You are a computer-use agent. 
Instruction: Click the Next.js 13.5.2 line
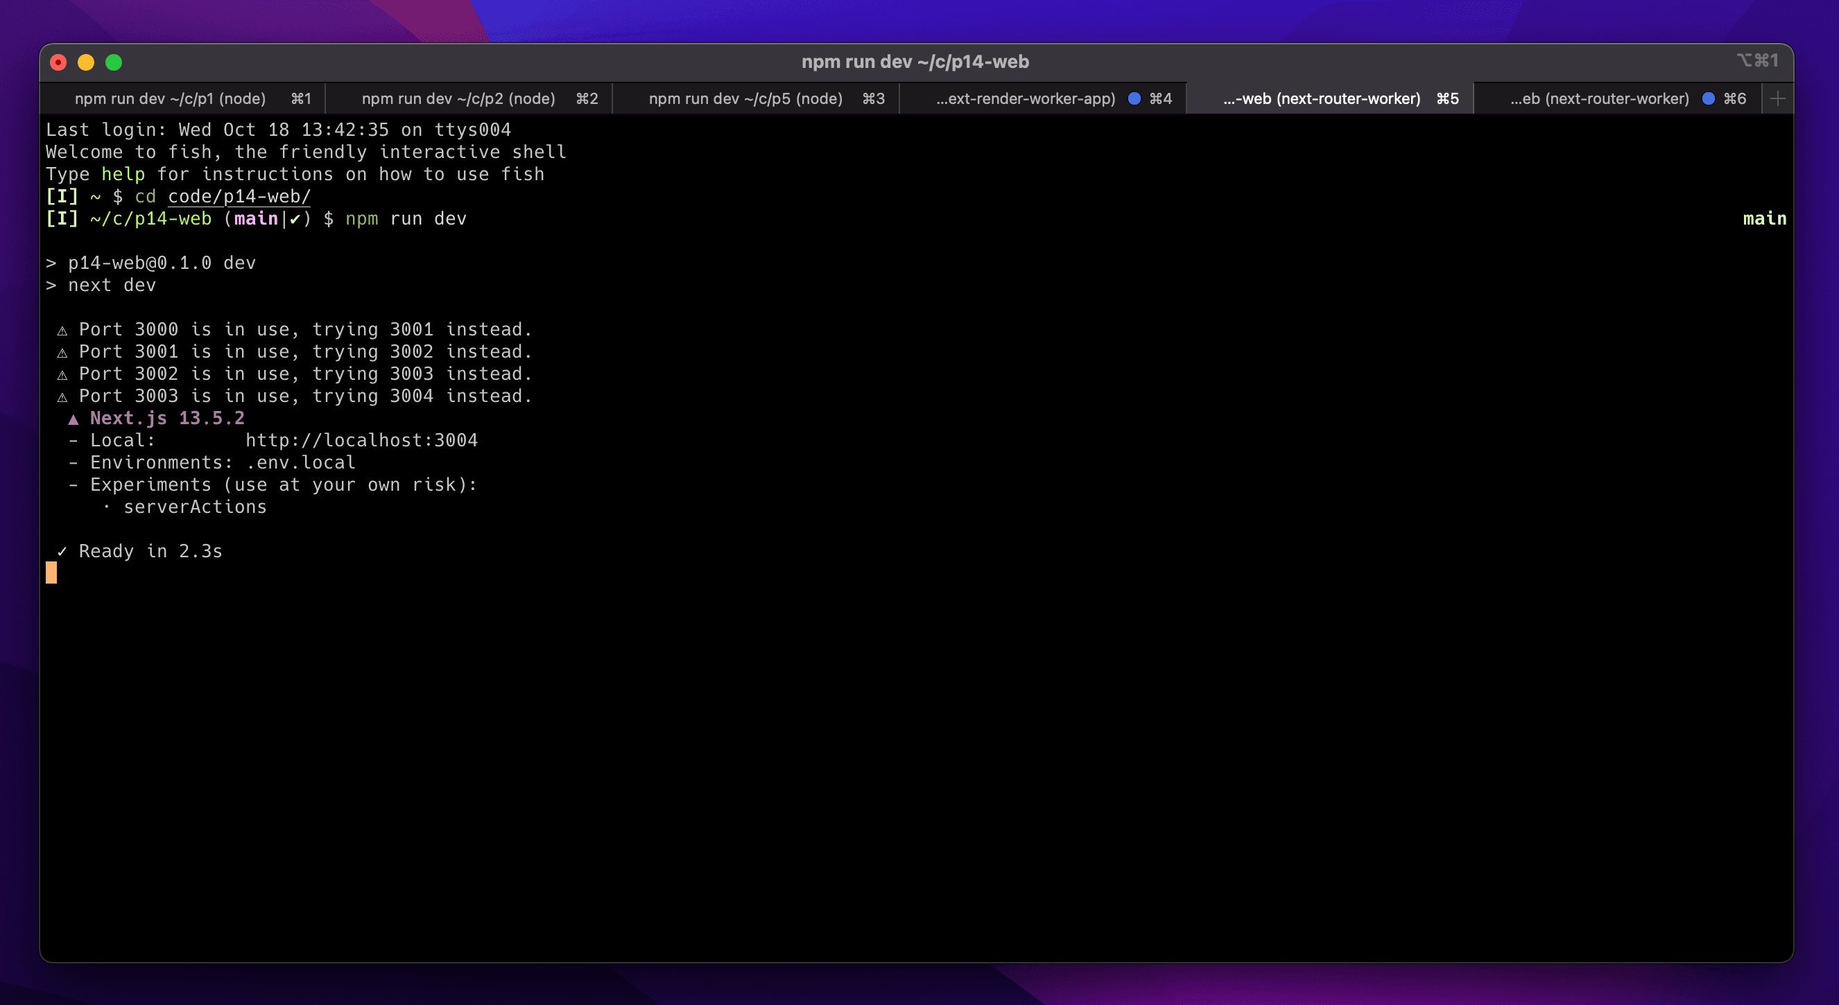click(156, 418)
